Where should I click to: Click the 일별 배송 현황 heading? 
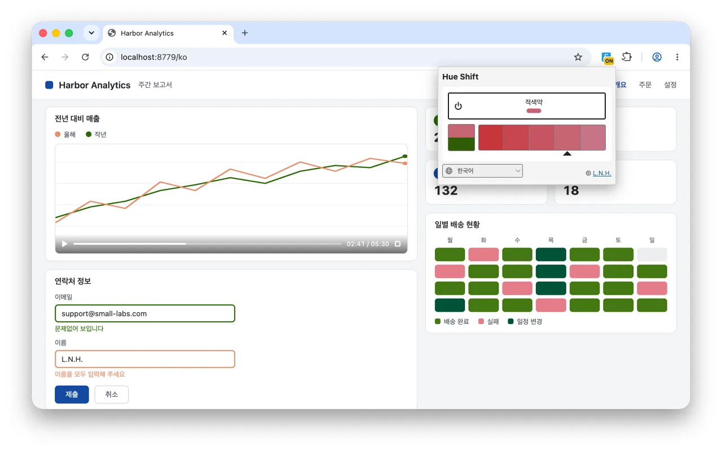(x=457, y=224)
